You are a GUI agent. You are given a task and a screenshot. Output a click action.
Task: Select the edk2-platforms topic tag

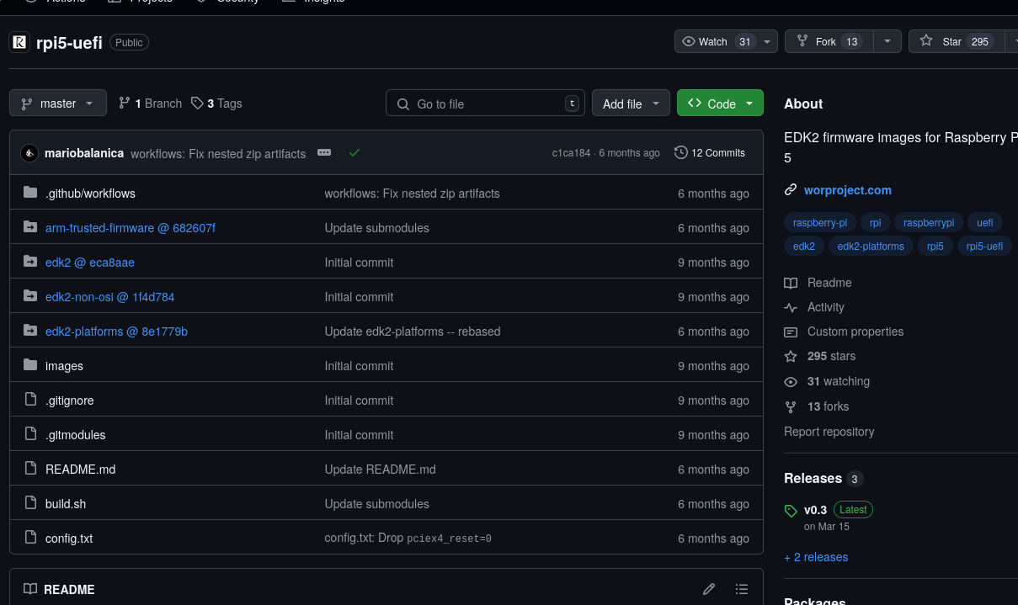pos(871,247)
